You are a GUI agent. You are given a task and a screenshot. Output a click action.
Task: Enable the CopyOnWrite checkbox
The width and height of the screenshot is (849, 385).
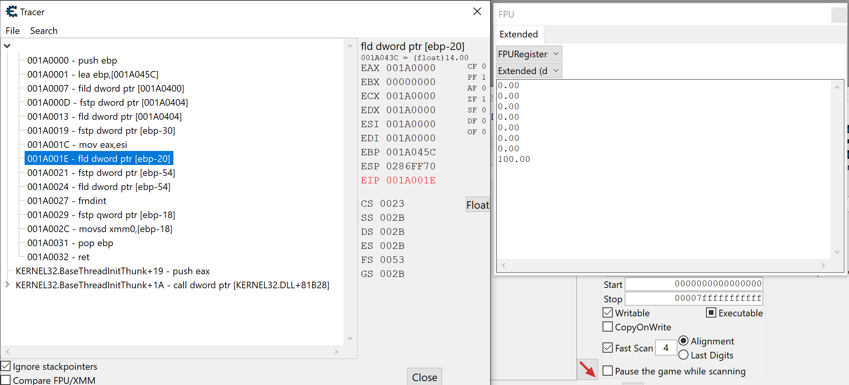tap(607, 326)
